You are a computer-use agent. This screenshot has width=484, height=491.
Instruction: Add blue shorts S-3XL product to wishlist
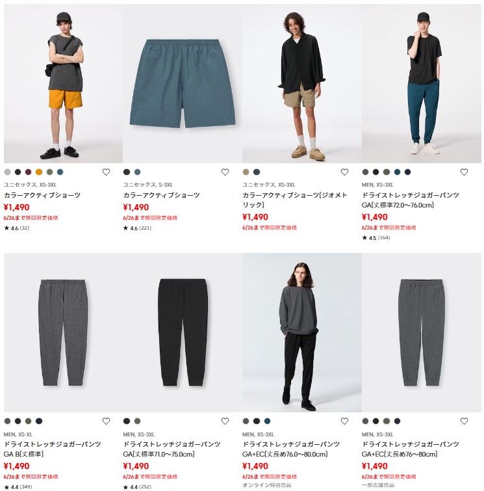click(225, 172)
